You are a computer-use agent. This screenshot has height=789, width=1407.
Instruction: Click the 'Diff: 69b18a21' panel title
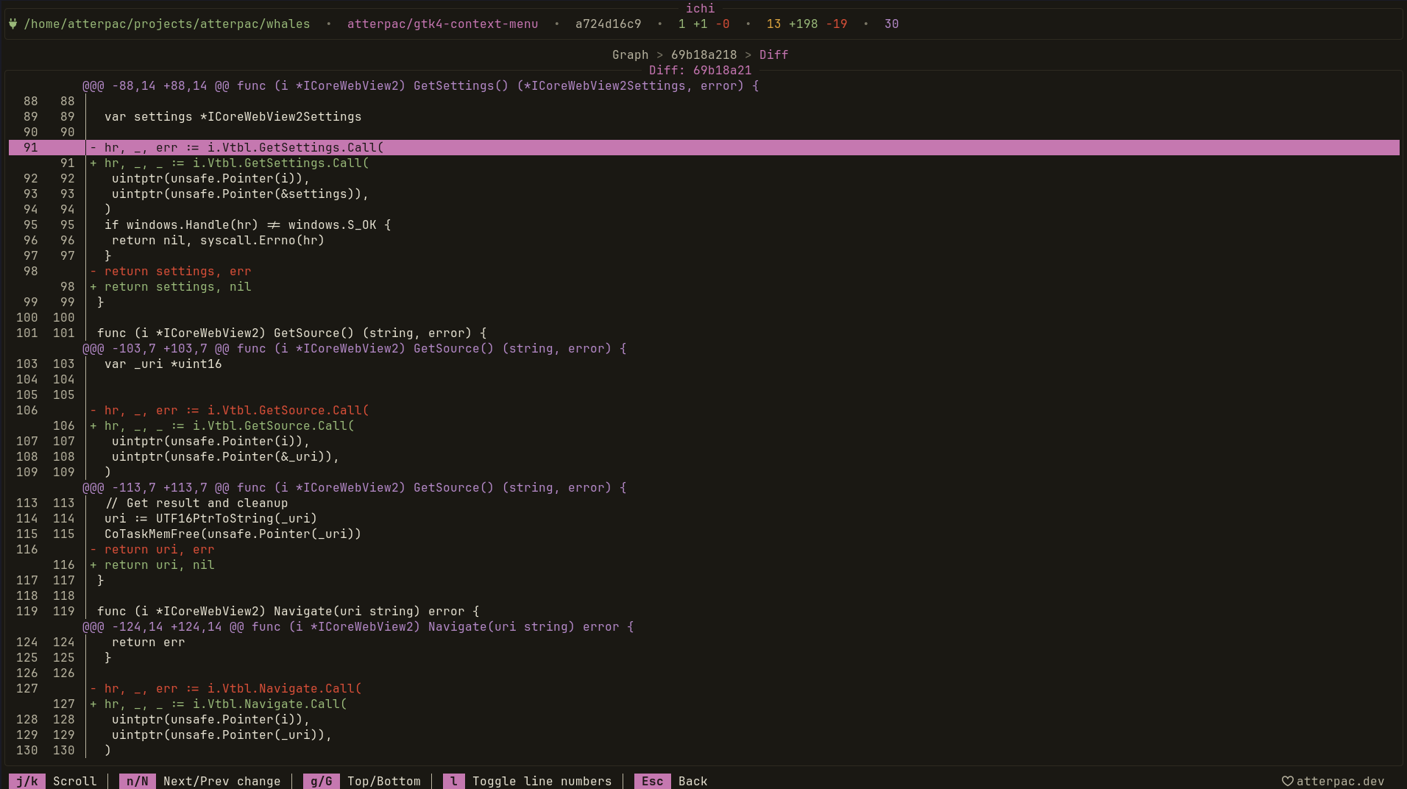[700, 70]
